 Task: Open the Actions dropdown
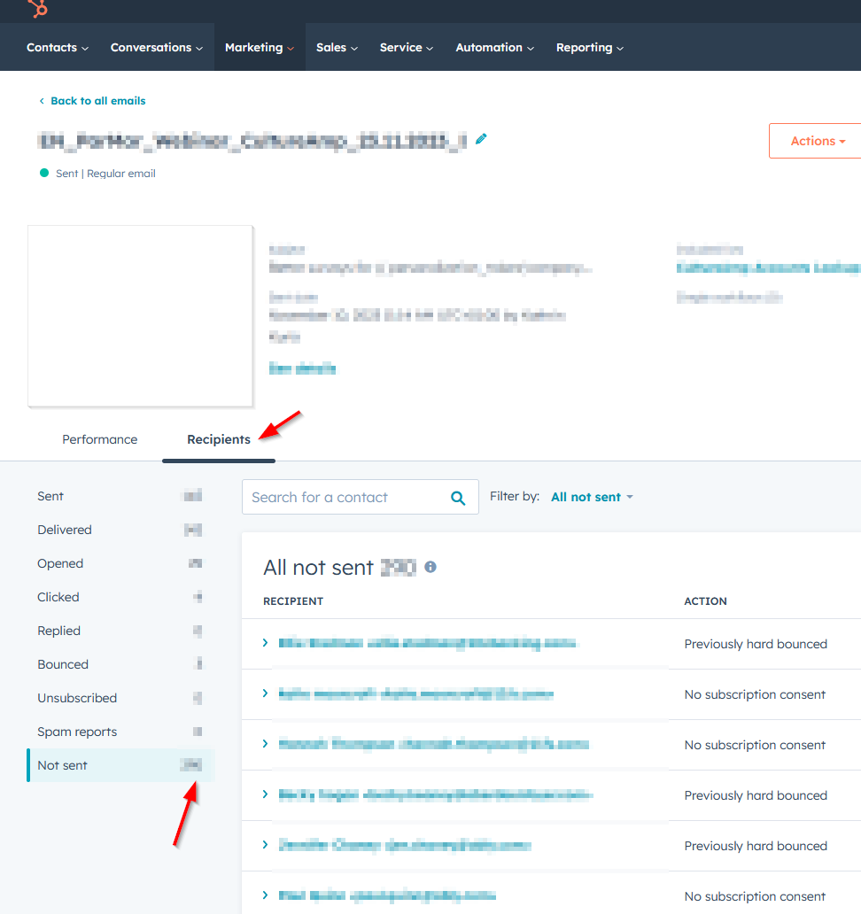[x=815, y=140]
